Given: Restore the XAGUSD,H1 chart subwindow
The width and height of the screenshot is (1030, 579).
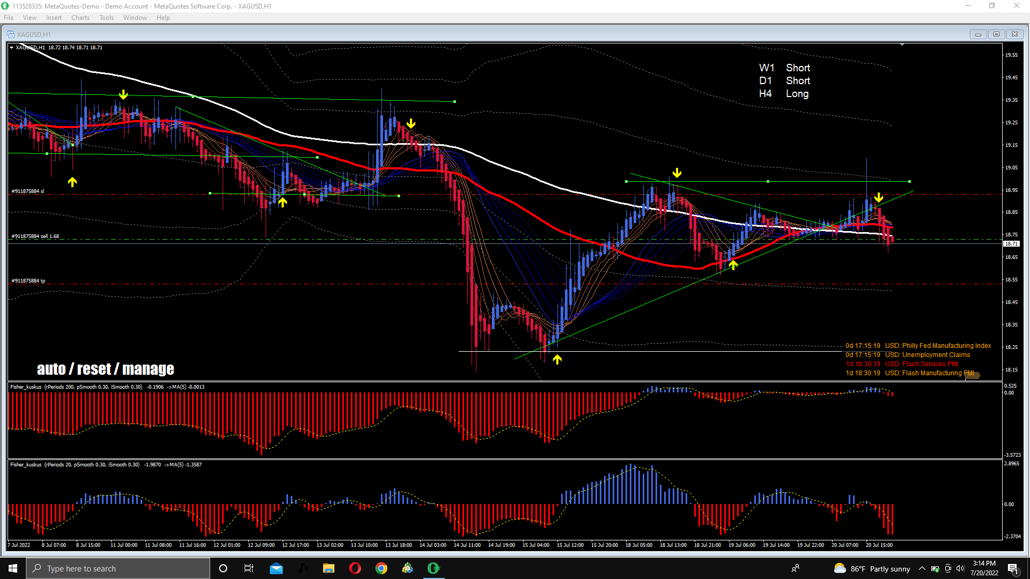Looking at the screenshot, I should point(996,34).
